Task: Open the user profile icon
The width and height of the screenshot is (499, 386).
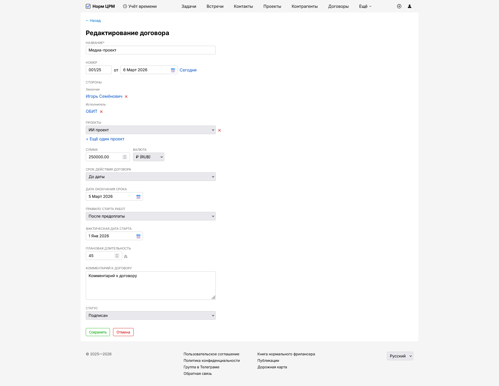Action: (x=410, y=6)
